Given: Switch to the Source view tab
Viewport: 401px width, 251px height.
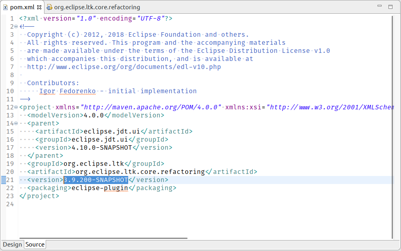Looking at the screenshot, I should (35, 245).
